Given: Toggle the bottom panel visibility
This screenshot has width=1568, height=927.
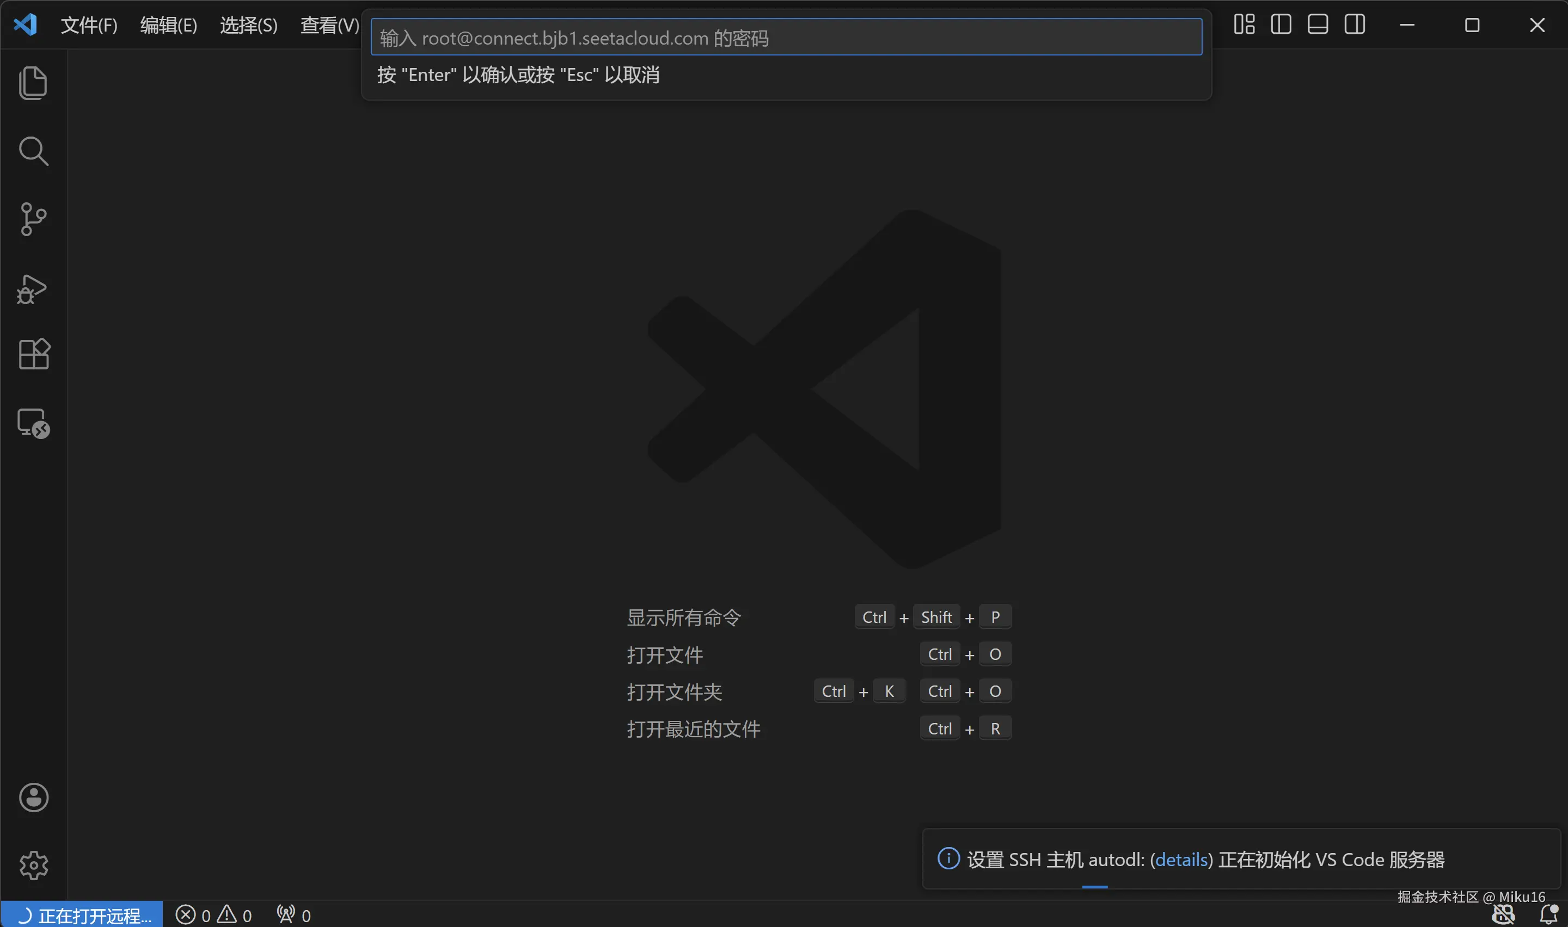Looking at the screenshot, I should point(1317,24).
